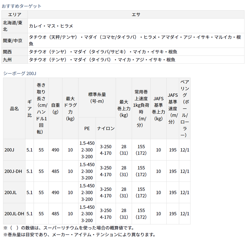The height and width of the screenshot is (238, 249).
Task: Click the 標準糸量 (号-m) header
Action: point(97,98)
